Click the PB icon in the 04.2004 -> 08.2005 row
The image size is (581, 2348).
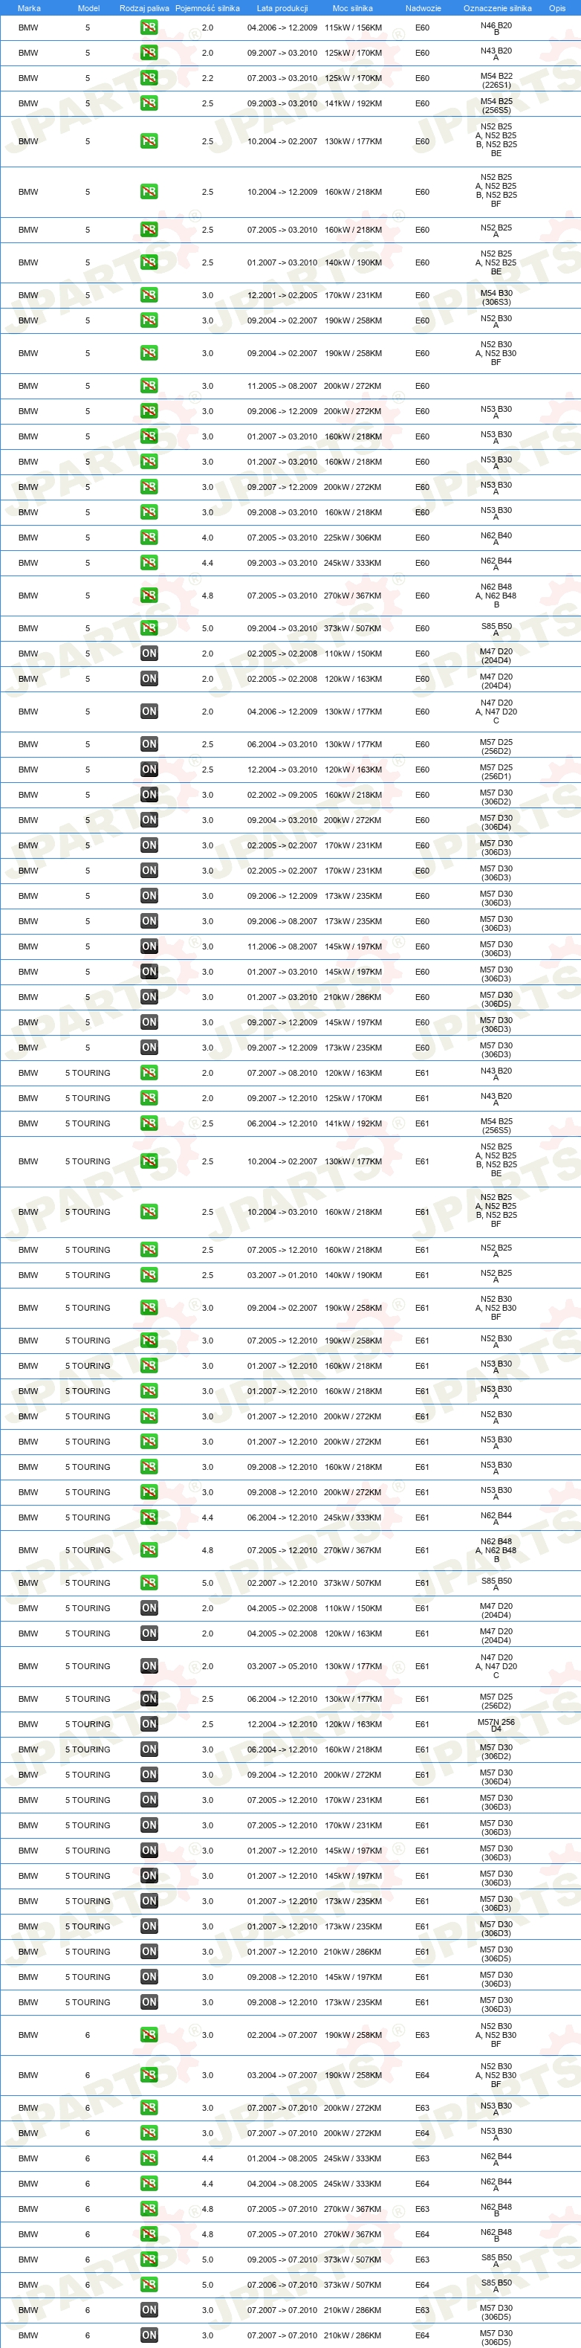pyautogui.click(x=149, y=2184)
